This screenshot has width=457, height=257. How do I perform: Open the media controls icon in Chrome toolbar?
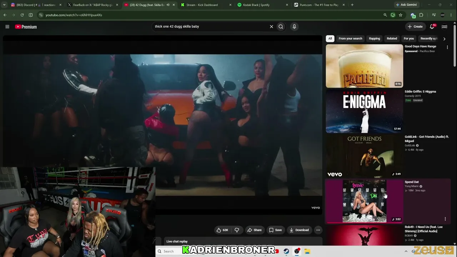point(434,15)
